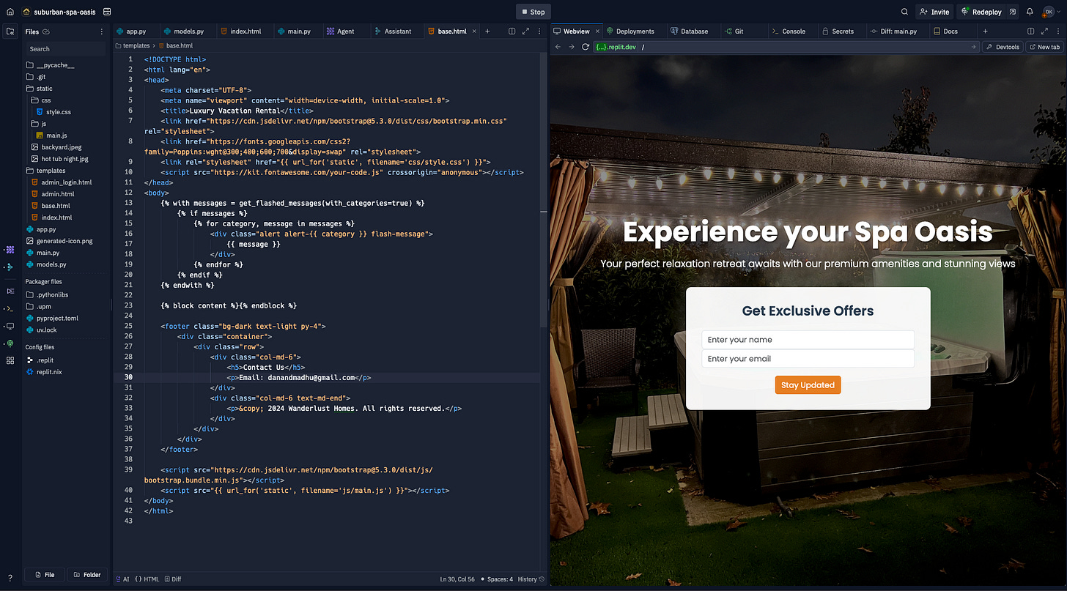
Task: Click the Invite button
Action: [934, 12]
